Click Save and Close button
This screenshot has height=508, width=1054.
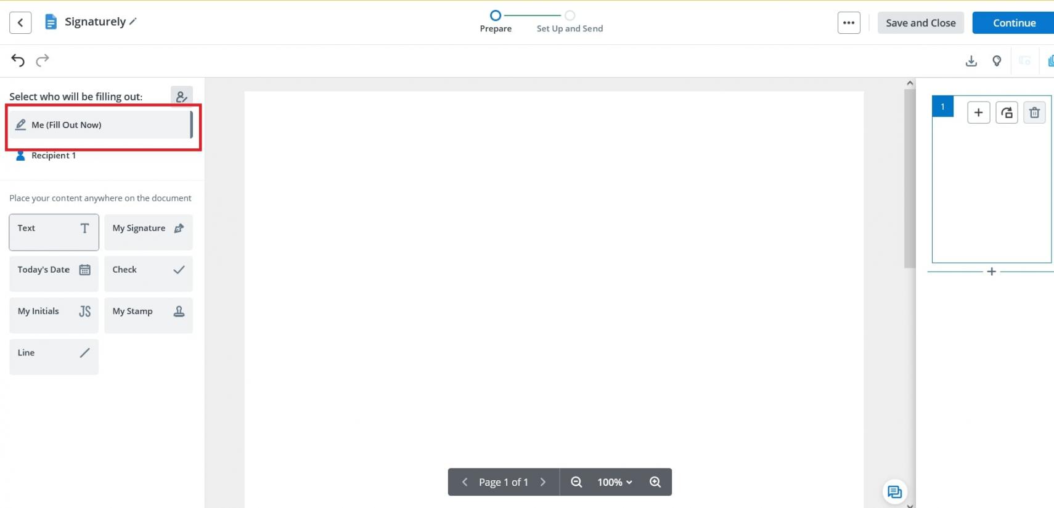[x=920, y=23]
